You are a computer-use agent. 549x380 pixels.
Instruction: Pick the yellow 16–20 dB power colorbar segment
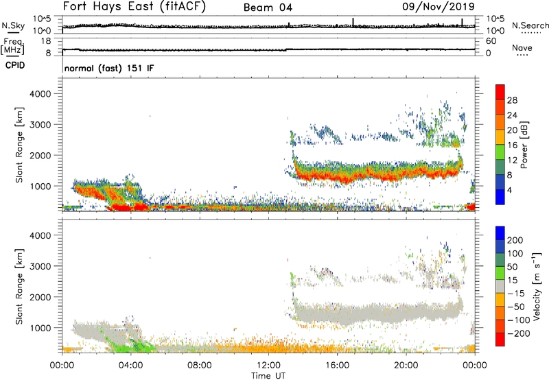coord(500,136)
